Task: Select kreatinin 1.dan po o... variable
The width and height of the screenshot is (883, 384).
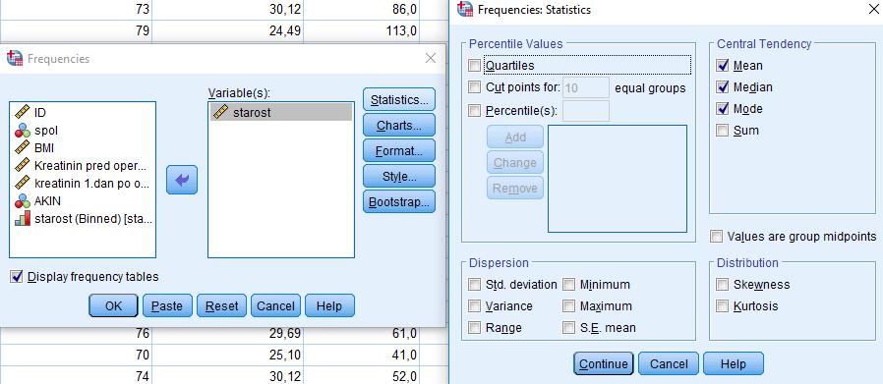Action: click(83, 184)
